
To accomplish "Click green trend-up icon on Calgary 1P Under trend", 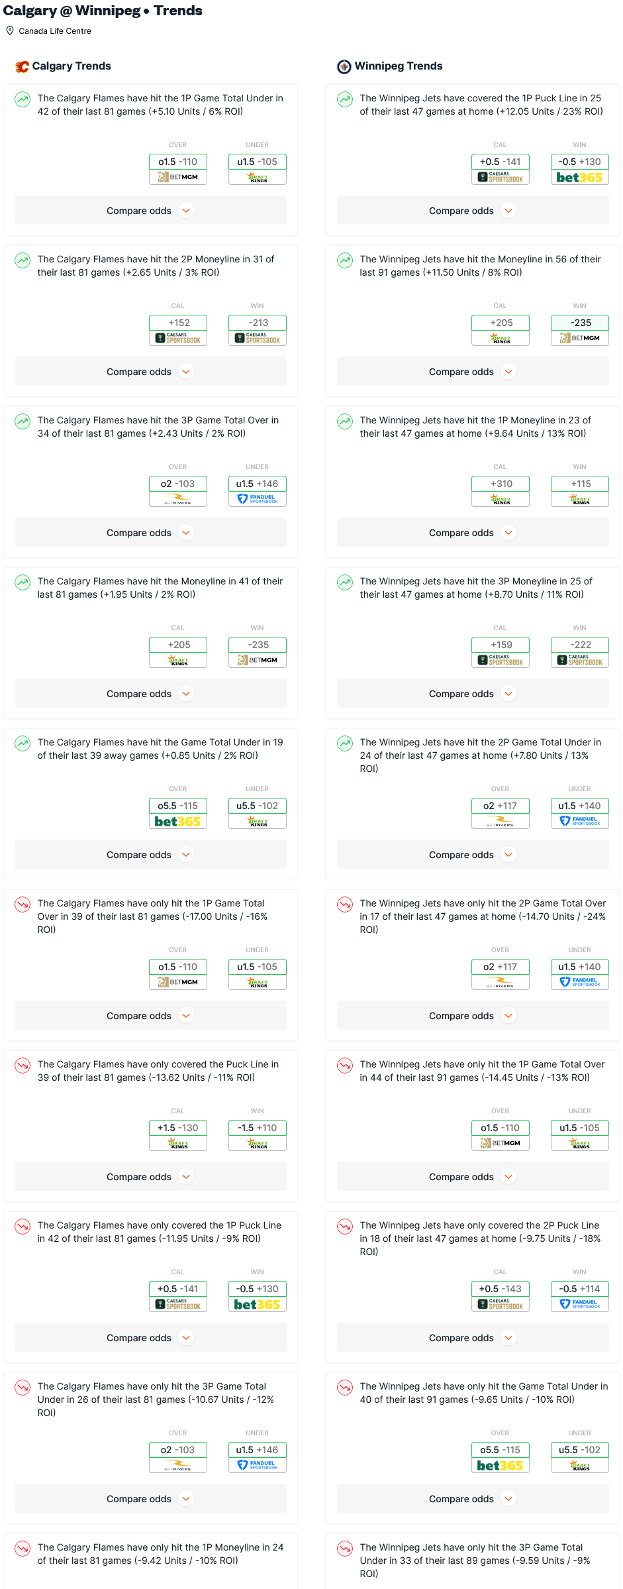I will pos(23,99).
